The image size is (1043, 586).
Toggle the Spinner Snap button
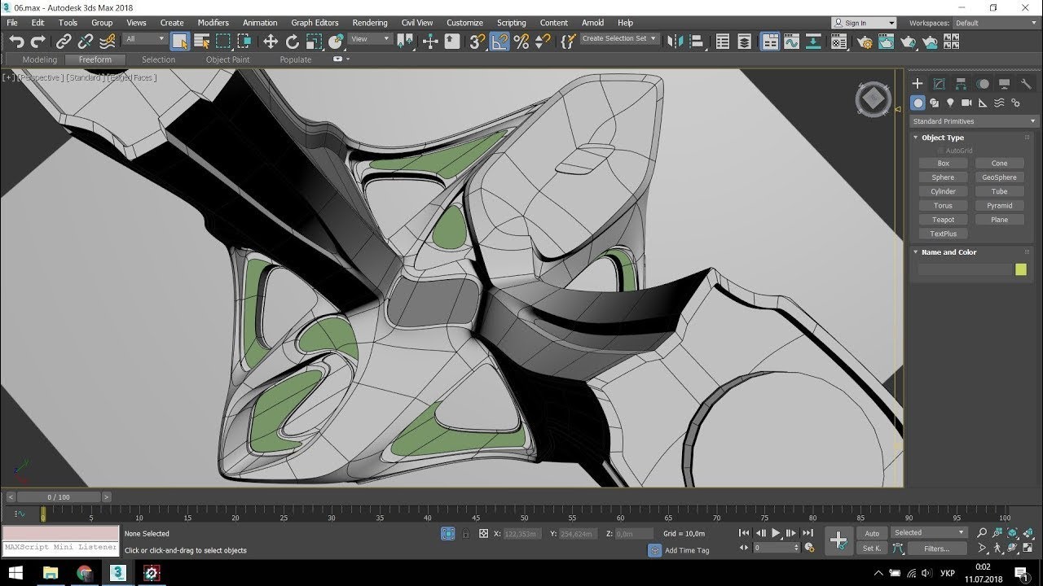click(x=542, y=42)
